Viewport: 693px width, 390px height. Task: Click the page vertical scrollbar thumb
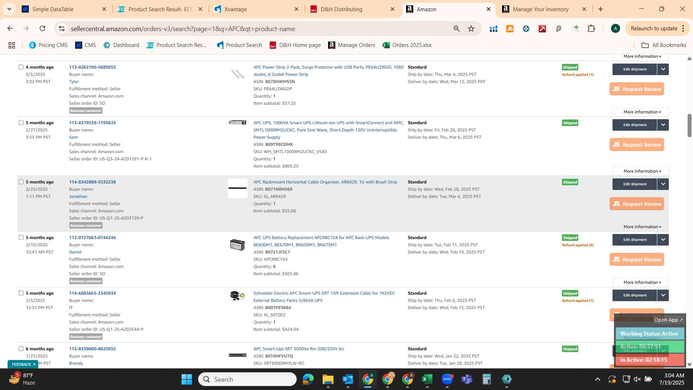[x=689, y=125]
